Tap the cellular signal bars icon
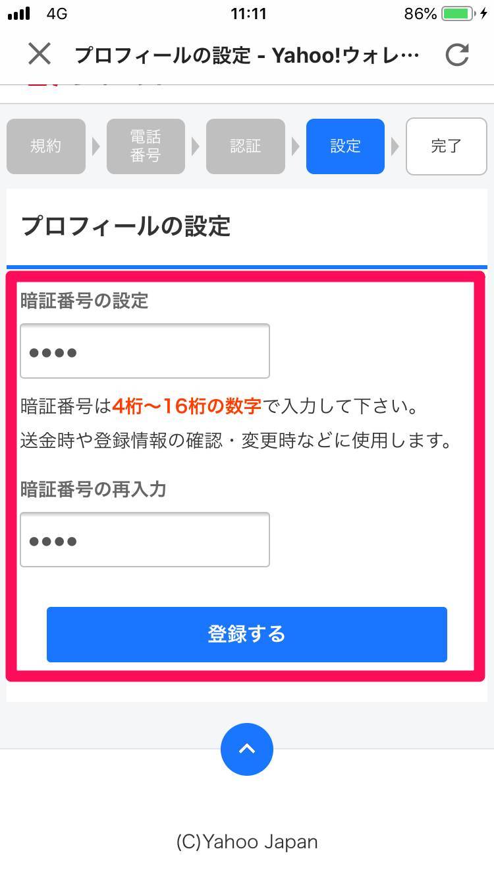This screenshot has height=880, width=494. 19,14
